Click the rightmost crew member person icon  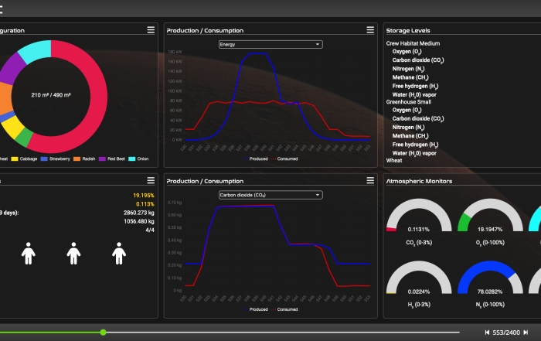tap(119, 253)
